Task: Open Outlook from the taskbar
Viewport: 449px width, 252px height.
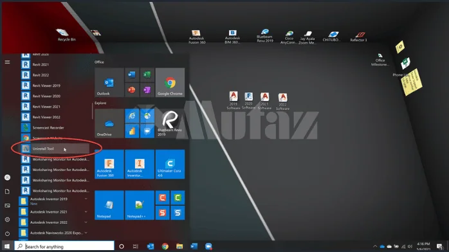Action: (x=151, y=246)
